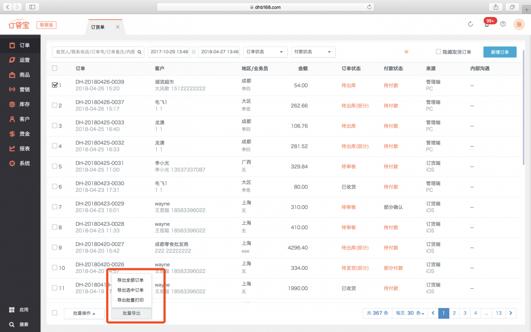
Task: Go to 商品 in the sidebar
Action: click(x=20, y=75)
